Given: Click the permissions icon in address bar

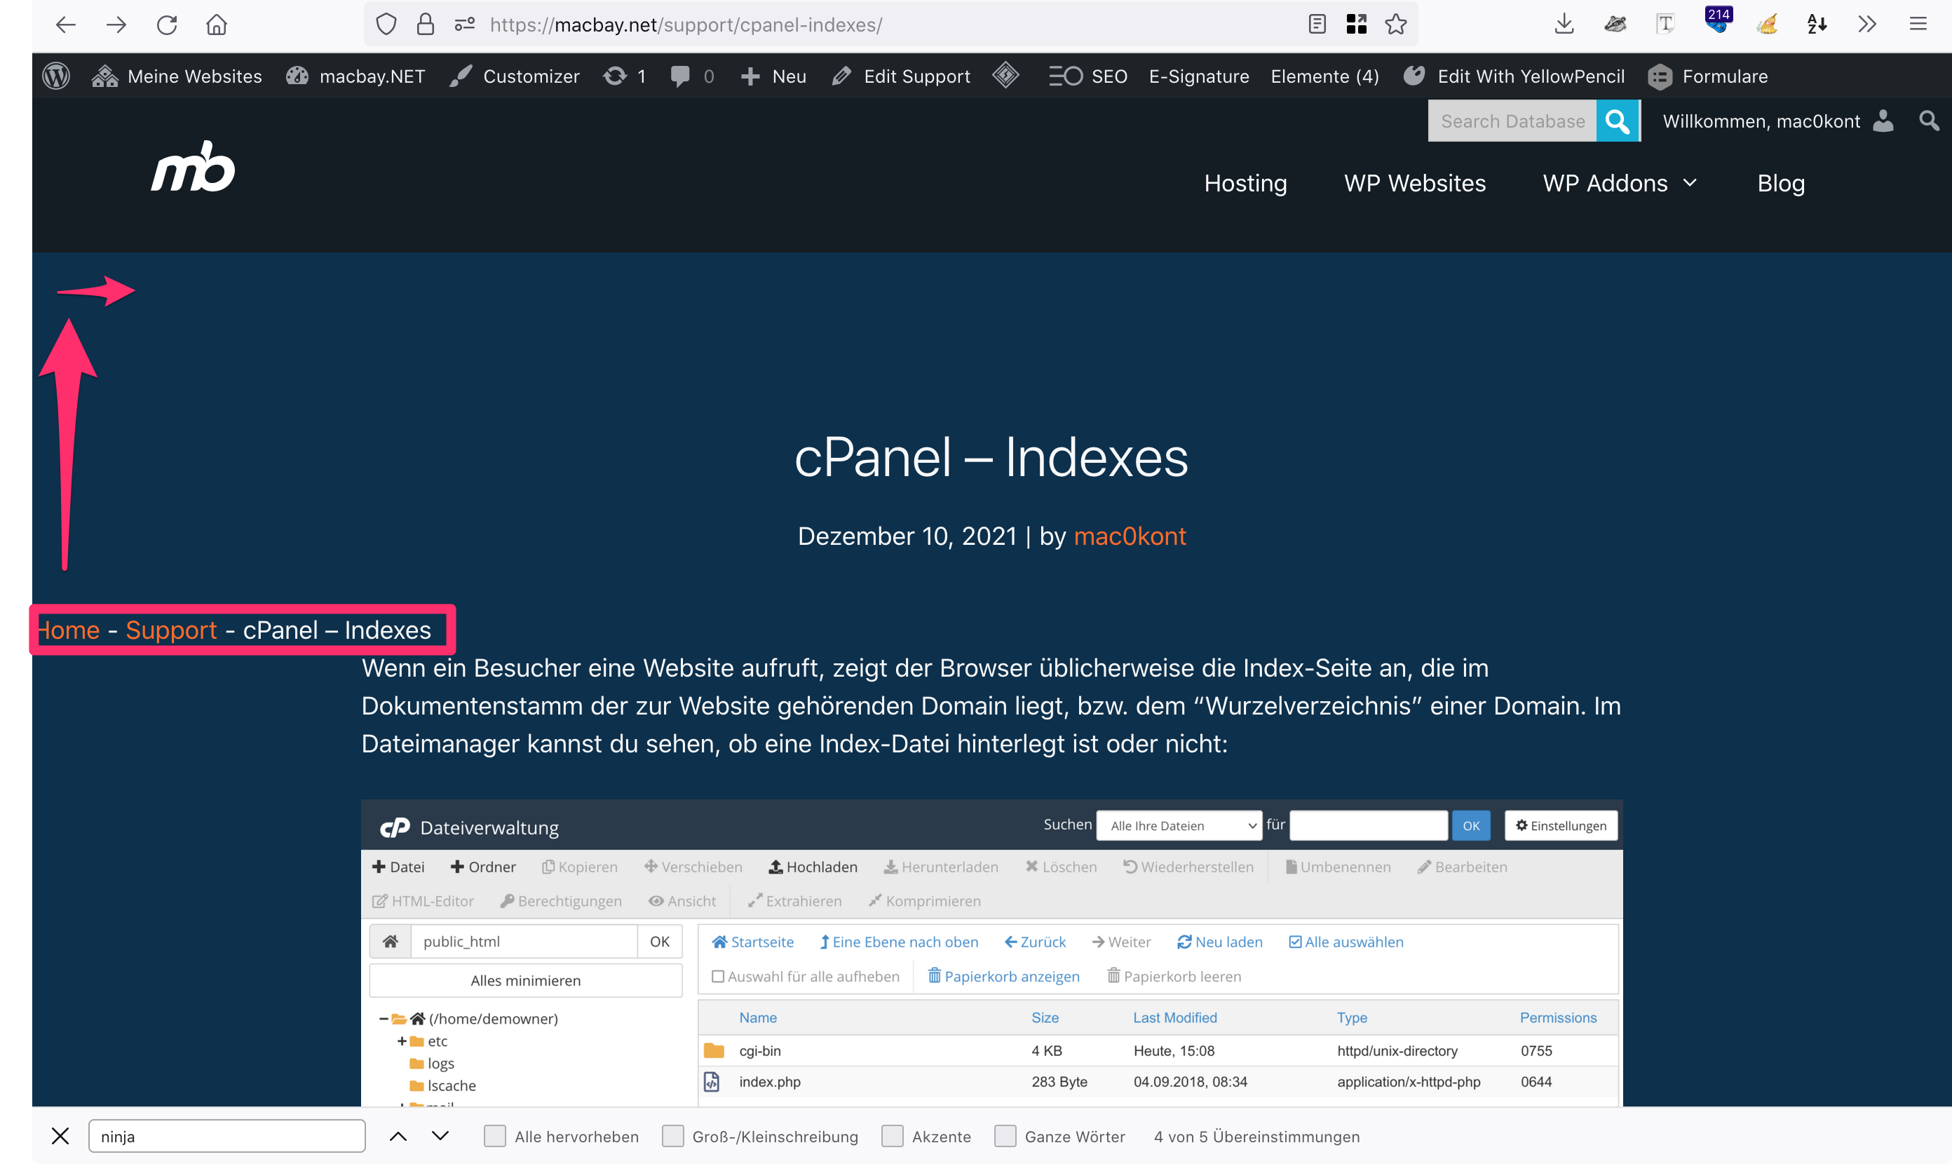Looking at the screenshot, I should [464, 25].
